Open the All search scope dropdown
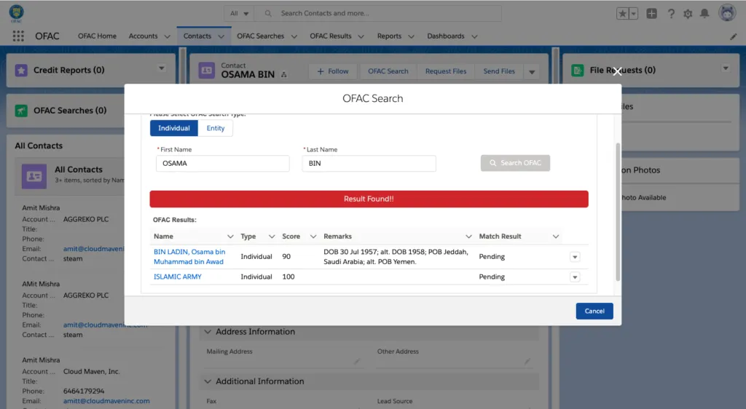The image size is (746, 409). point(239,13)
